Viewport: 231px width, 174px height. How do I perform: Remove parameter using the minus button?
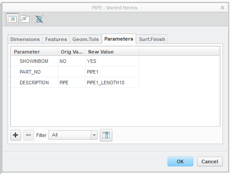point(28,135)
